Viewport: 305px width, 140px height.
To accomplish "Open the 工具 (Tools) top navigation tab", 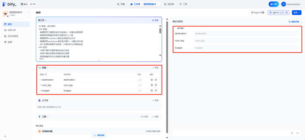I will (x=183, y=4).
